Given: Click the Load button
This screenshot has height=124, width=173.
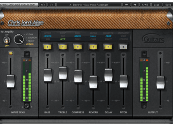Looking at the screenshot, I should coord(156,5).
